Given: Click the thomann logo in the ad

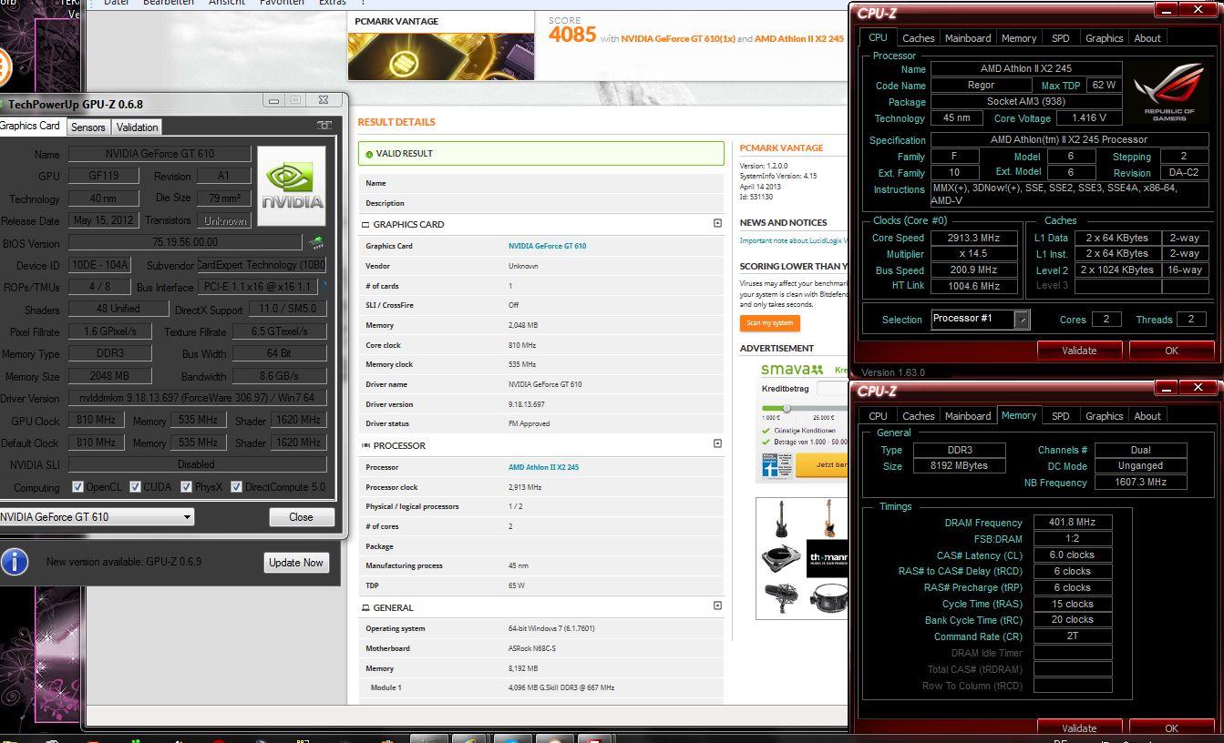Looking at the screenshot, I should click(827, 557).
